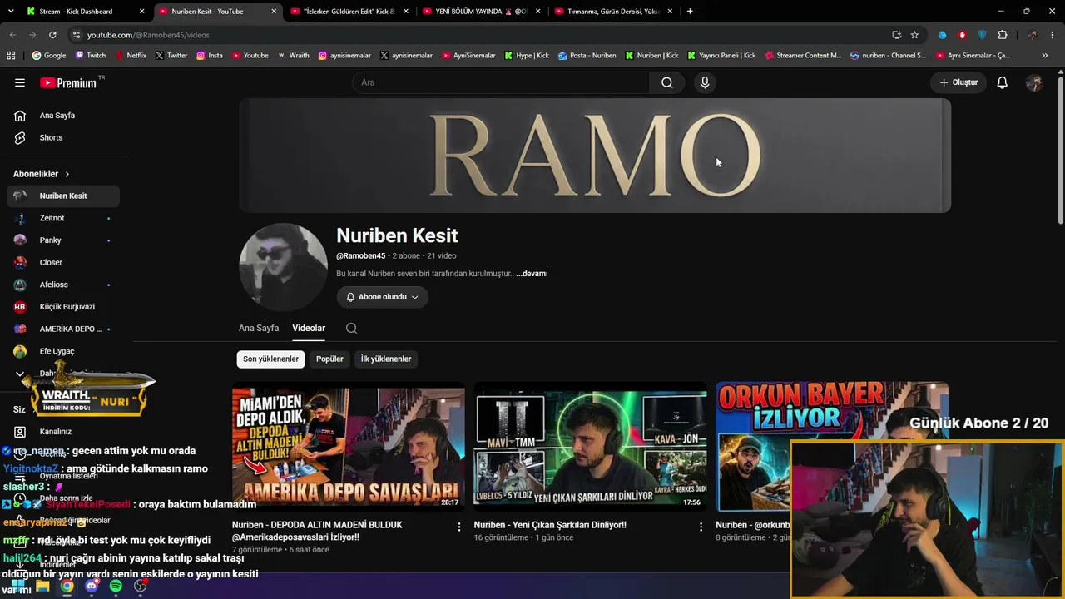The height and width of the screenshot is (599, 1065).
Task: Open the browser Extensions puzzle icon
Action: [1003, 35]
